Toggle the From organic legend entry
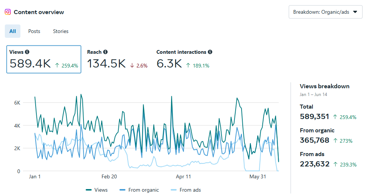 point(139,190)
